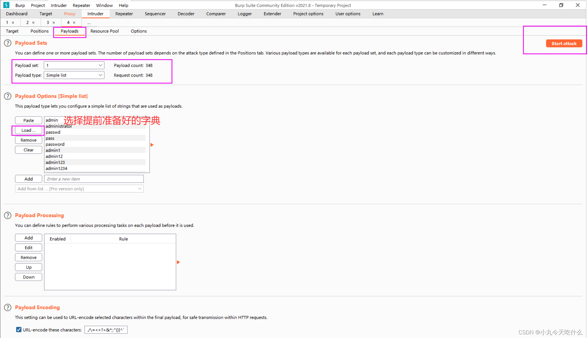The width and height of the screenshot is (587, 338).
Task: Switch to the Positions tab
Action: pyautogui.click(x=39, y=31)
